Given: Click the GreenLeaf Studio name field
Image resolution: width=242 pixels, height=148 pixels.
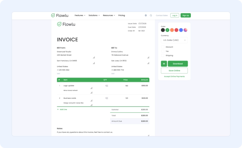Looking at the screenshot, I should click(x=64, y=52).
